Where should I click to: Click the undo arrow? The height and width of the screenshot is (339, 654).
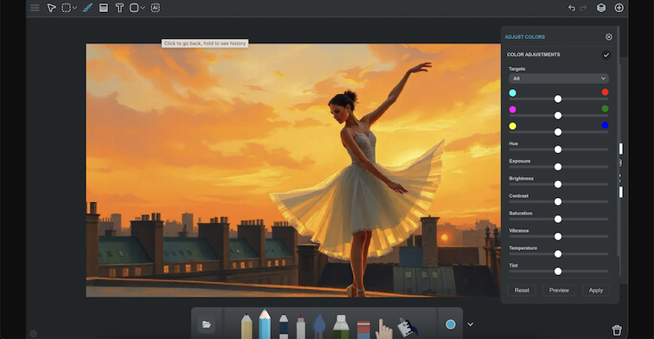[x=572, y=8]
